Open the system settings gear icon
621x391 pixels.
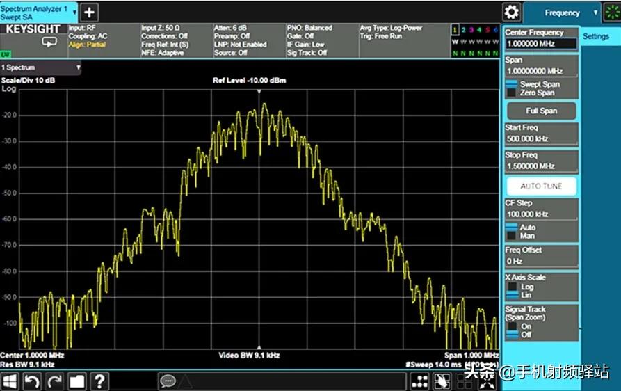click(x=512, y=12)
